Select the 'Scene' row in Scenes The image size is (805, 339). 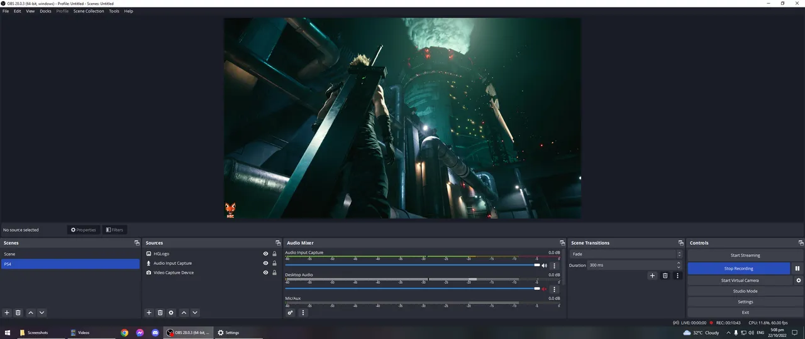pyautogui.click(x=70, y=254)
